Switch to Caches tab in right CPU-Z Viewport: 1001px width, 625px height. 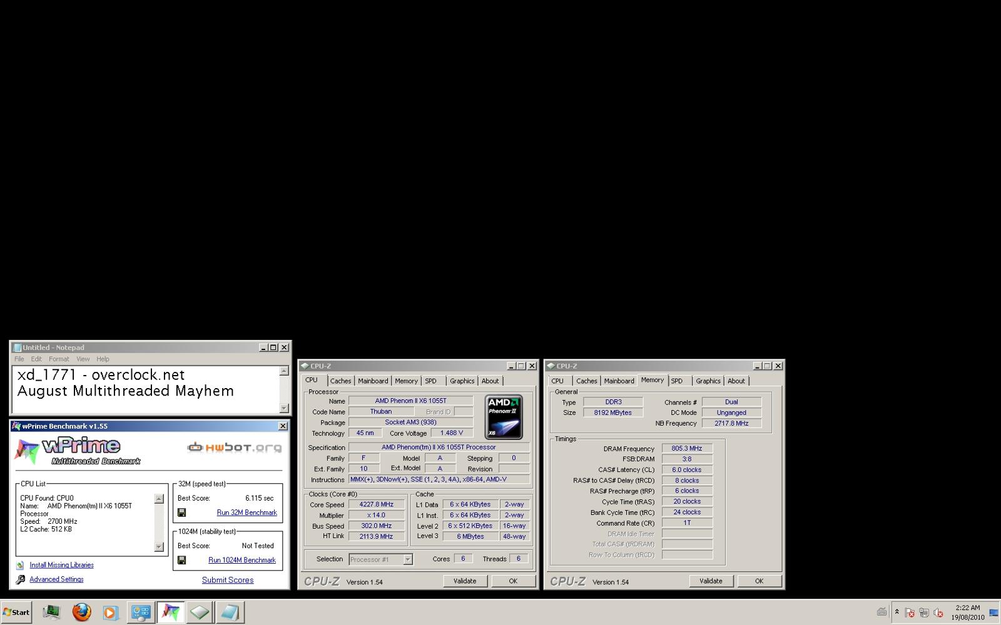[586, 381]
